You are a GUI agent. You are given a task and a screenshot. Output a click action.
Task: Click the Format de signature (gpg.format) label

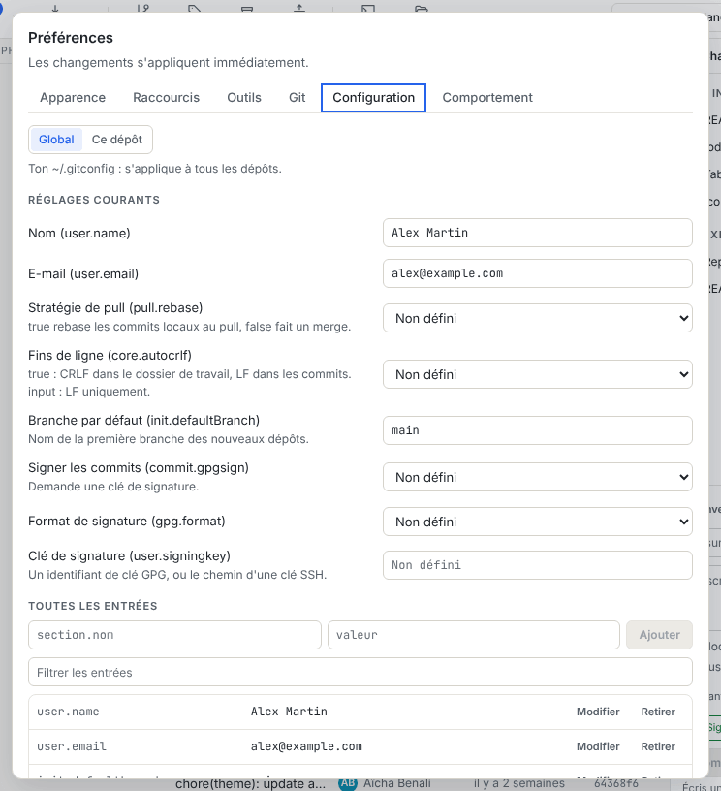tap(127, 522)
